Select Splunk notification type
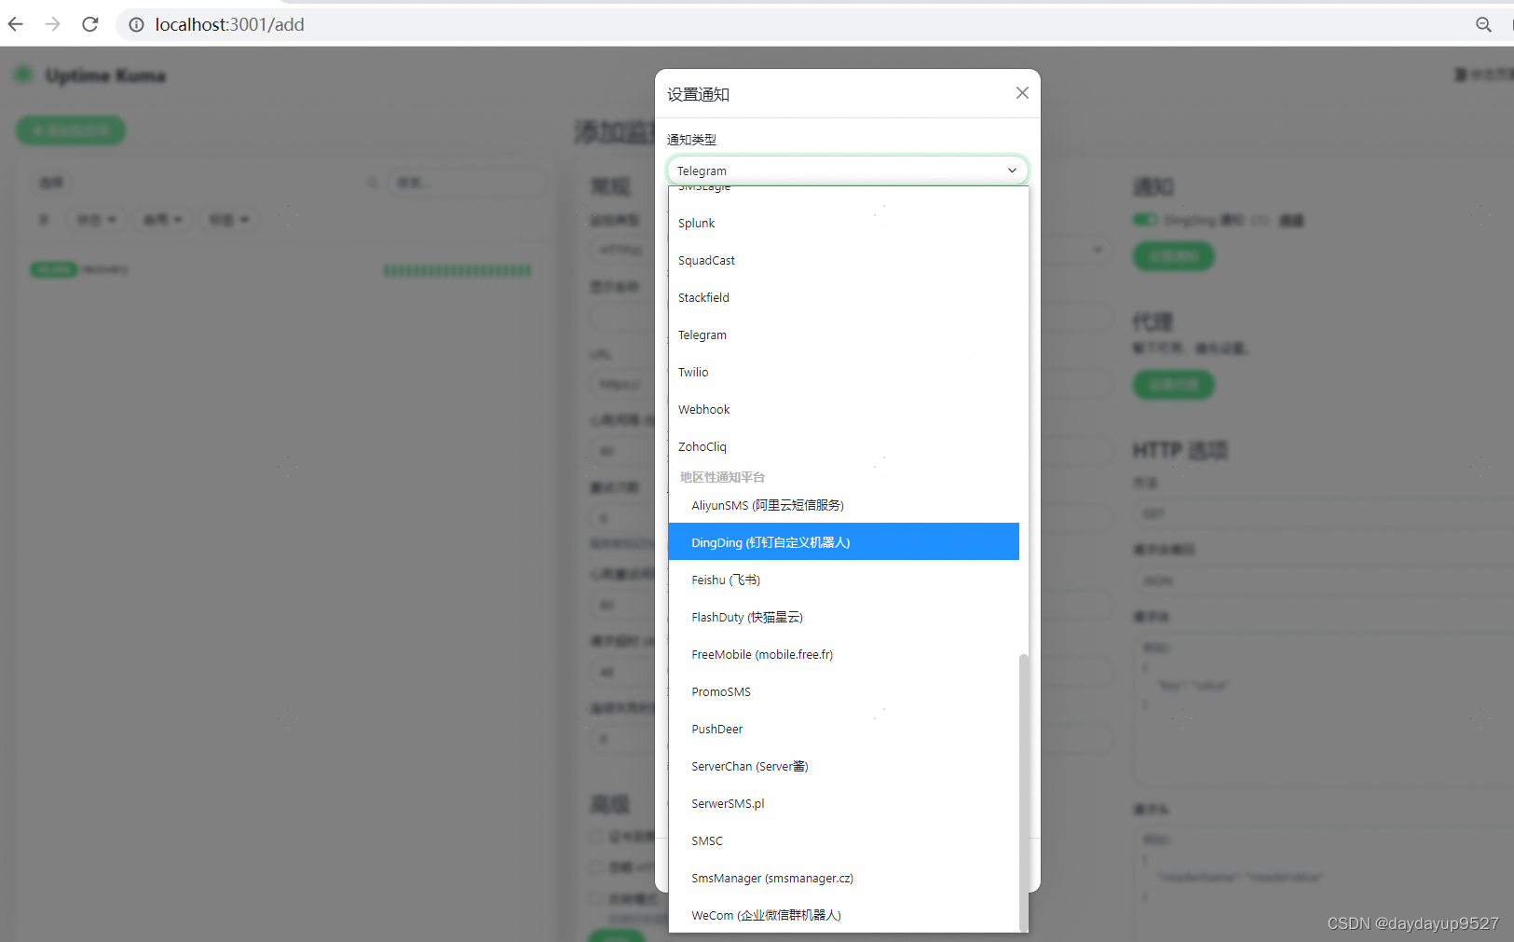1514x942 pixels. pos(843,224)
